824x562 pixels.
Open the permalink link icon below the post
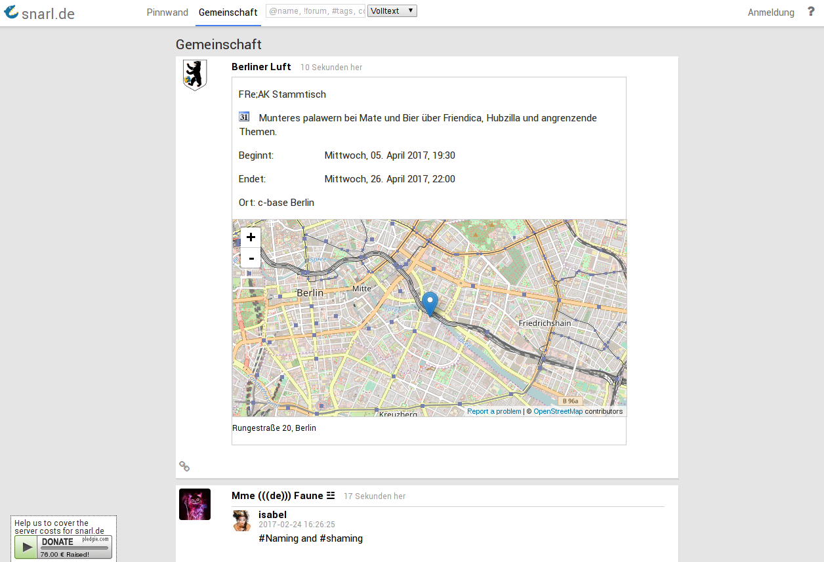point(184,466)
